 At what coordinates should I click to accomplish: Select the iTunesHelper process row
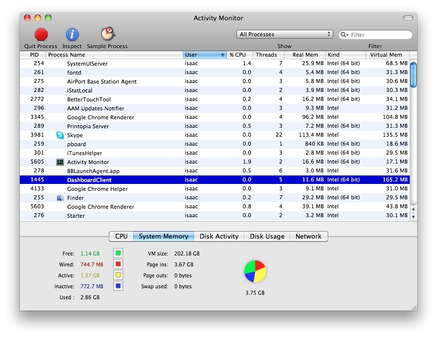(215, 153)
